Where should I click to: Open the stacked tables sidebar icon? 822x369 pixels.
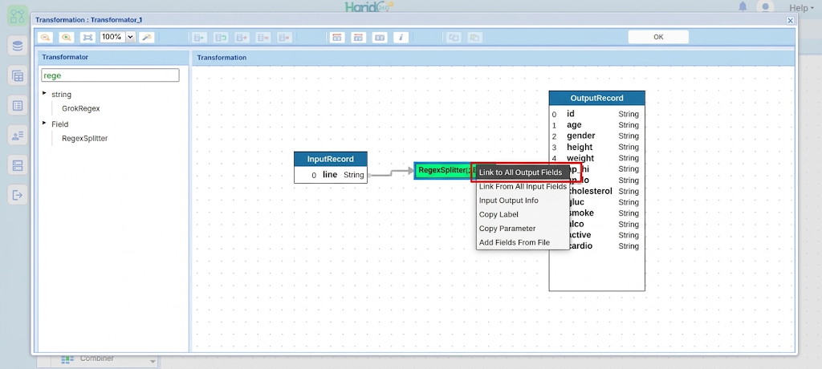(x=18, y=76)
